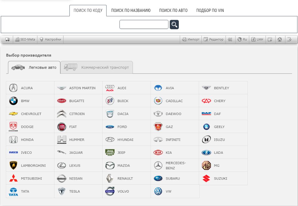The height and width of the screenshot is (206, 298).
Task: Switch to Коммерческий транспорт tab
Action: click(x=97, y=67)
